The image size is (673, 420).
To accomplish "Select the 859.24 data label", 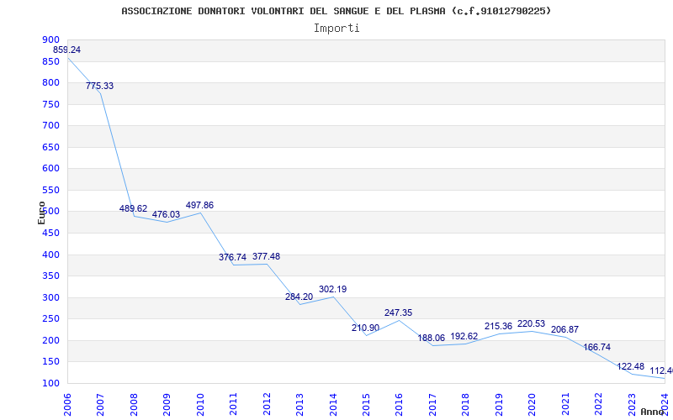I will 66,50.
